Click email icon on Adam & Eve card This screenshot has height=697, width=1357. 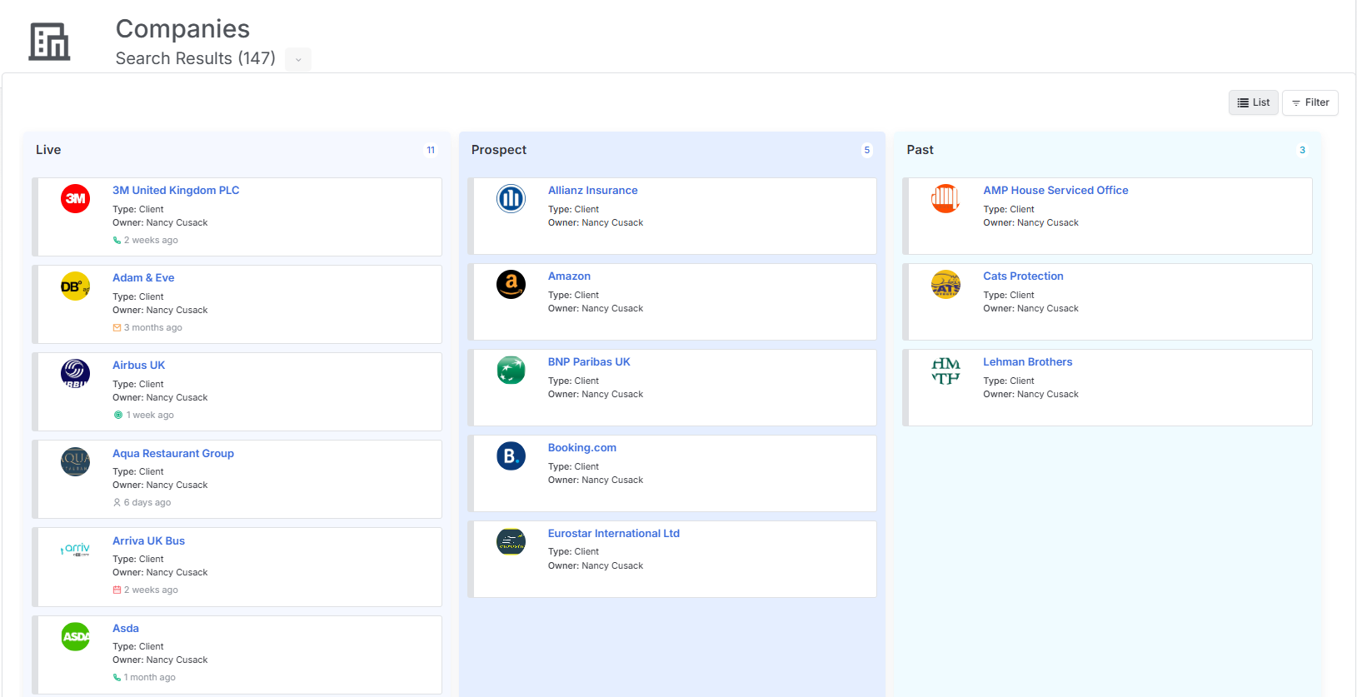[x=117, y=328]
